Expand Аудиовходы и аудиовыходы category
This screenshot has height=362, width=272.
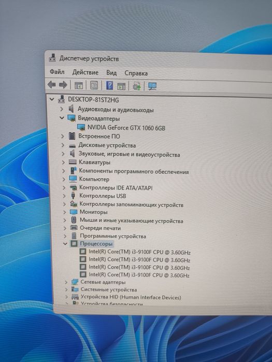[62, 109]
